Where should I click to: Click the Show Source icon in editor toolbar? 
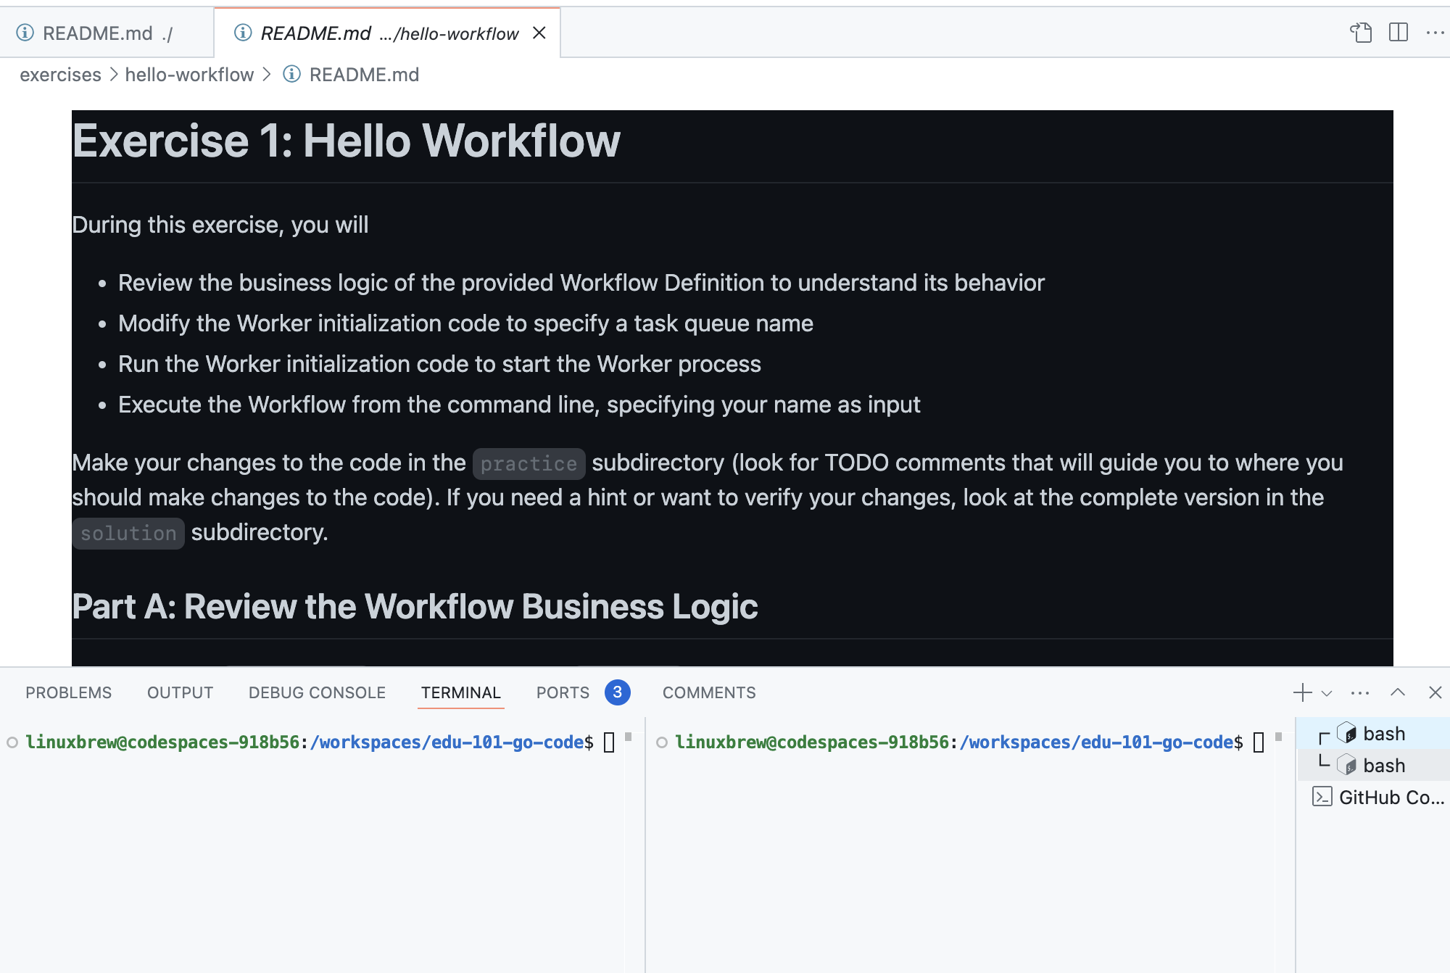tap(1361, 33)
